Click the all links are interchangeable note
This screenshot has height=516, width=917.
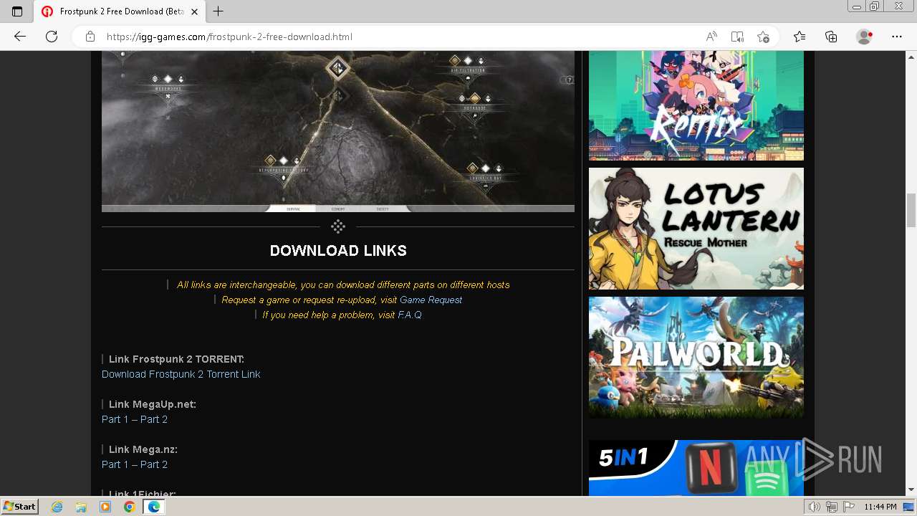[343, 285]
